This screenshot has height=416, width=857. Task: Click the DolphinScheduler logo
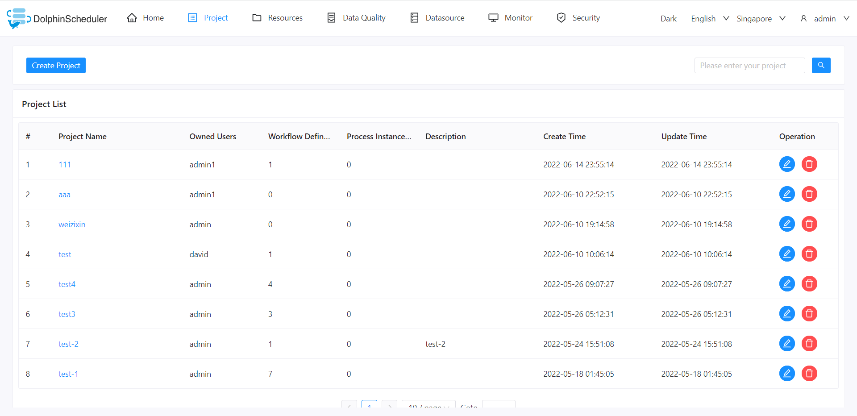point(57,18)
